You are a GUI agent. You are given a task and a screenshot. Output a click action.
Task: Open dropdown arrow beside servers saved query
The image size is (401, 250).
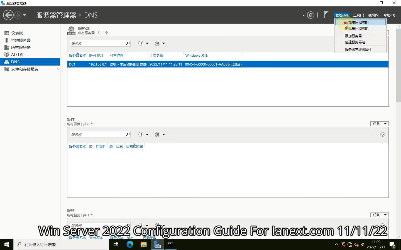164,43
